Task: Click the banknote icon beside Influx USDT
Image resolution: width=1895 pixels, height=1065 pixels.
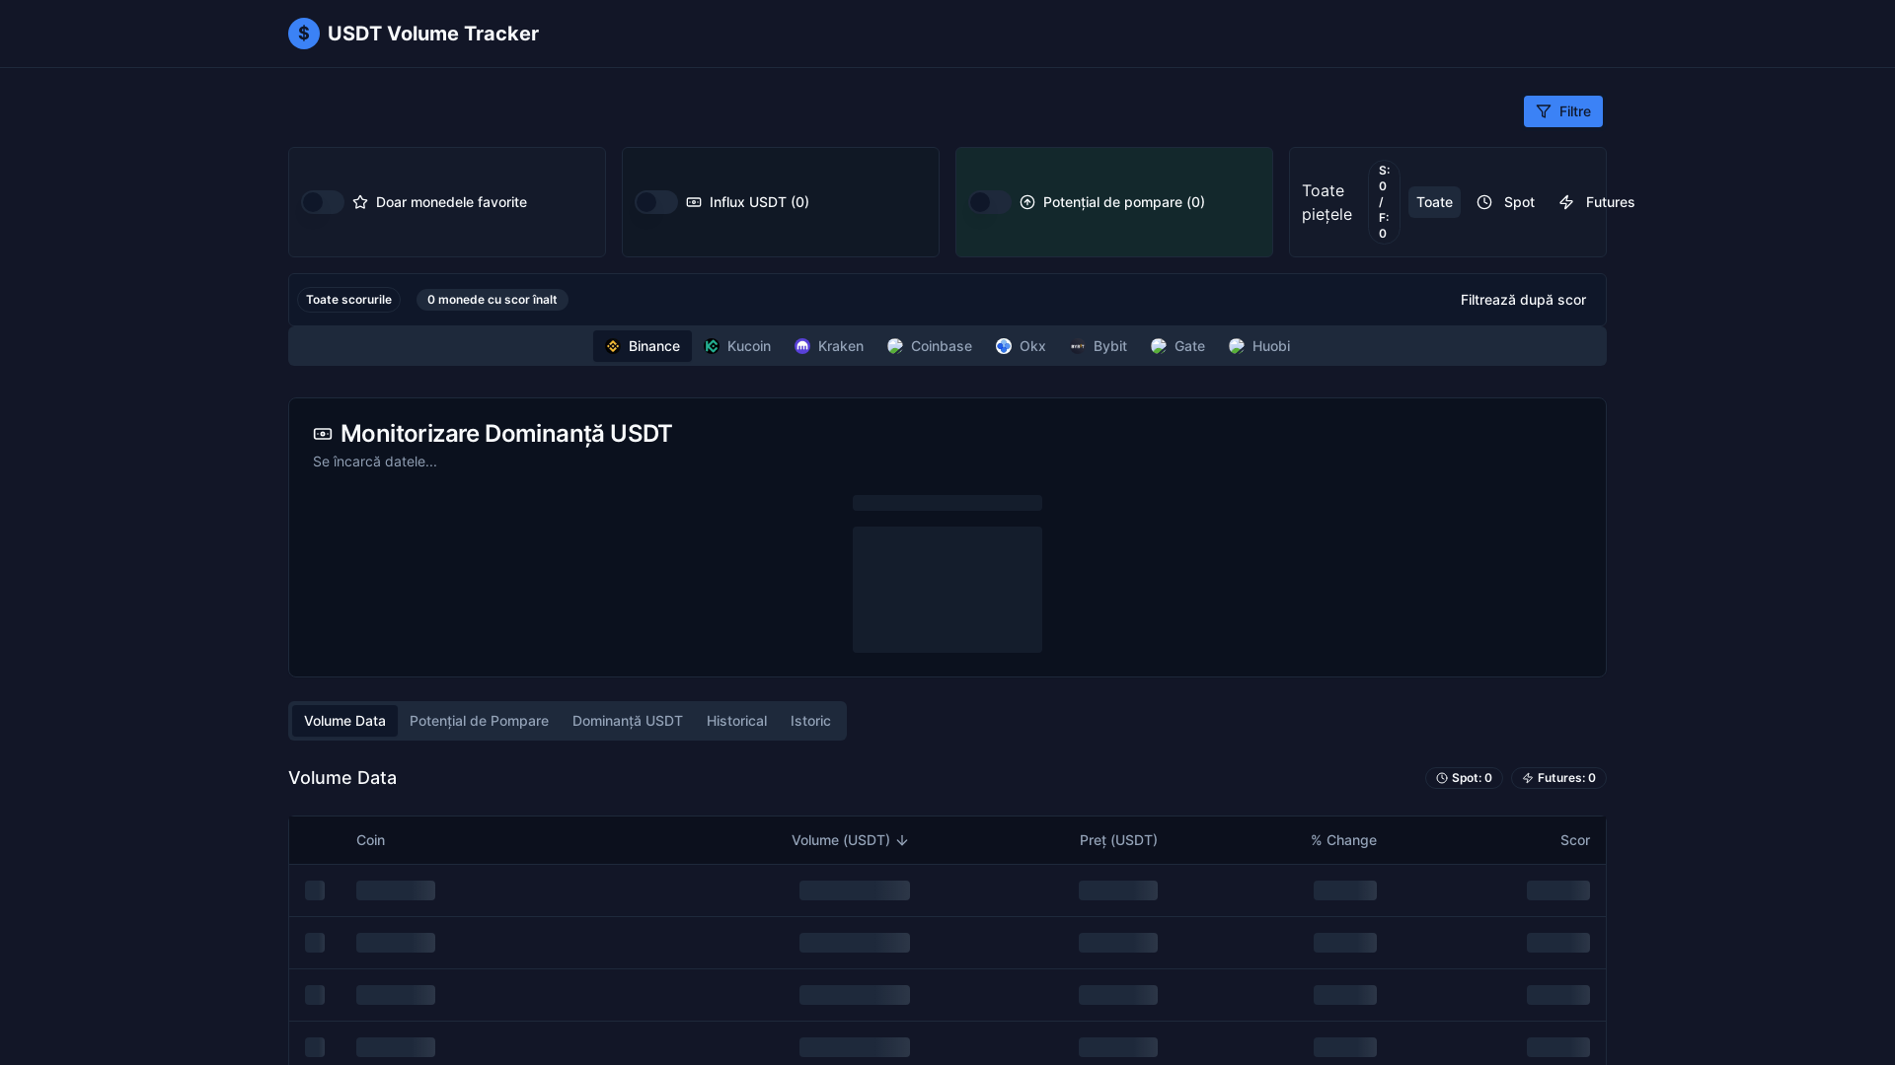Action: tap(694, 202)
